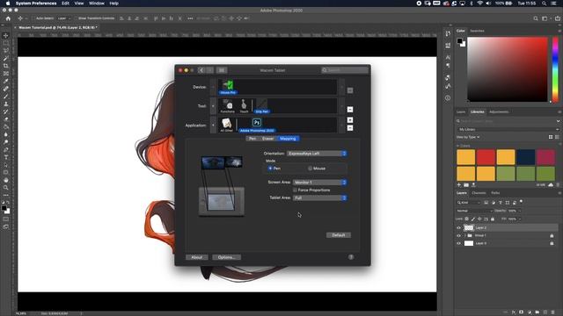Select the Rectangular Marquee tool

6,43
